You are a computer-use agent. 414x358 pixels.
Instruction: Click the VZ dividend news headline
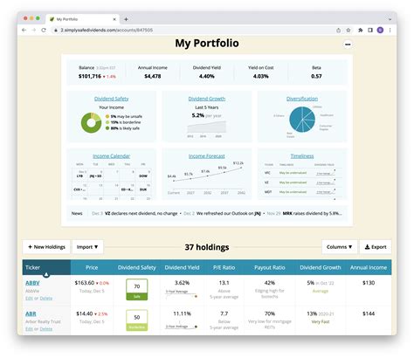point(141,213)
